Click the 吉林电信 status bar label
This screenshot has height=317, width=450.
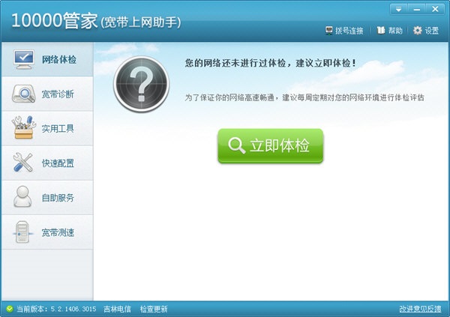click(x=117, y=309)
